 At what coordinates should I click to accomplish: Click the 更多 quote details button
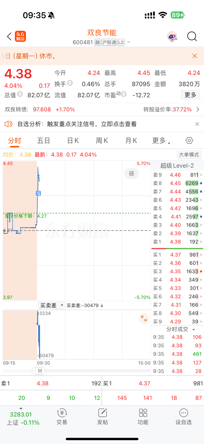[190, 95]
